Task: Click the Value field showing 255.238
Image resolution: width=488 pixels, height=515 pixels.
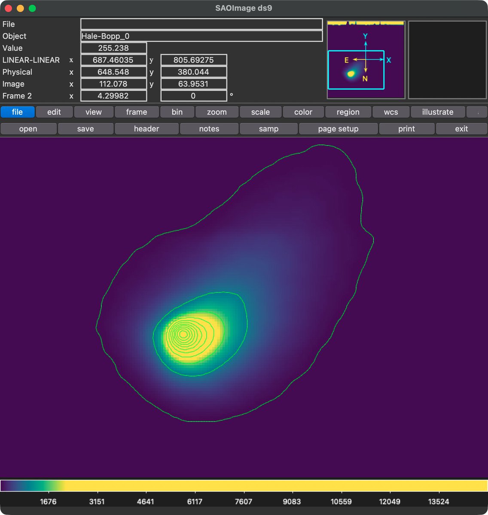Action: 113,48
